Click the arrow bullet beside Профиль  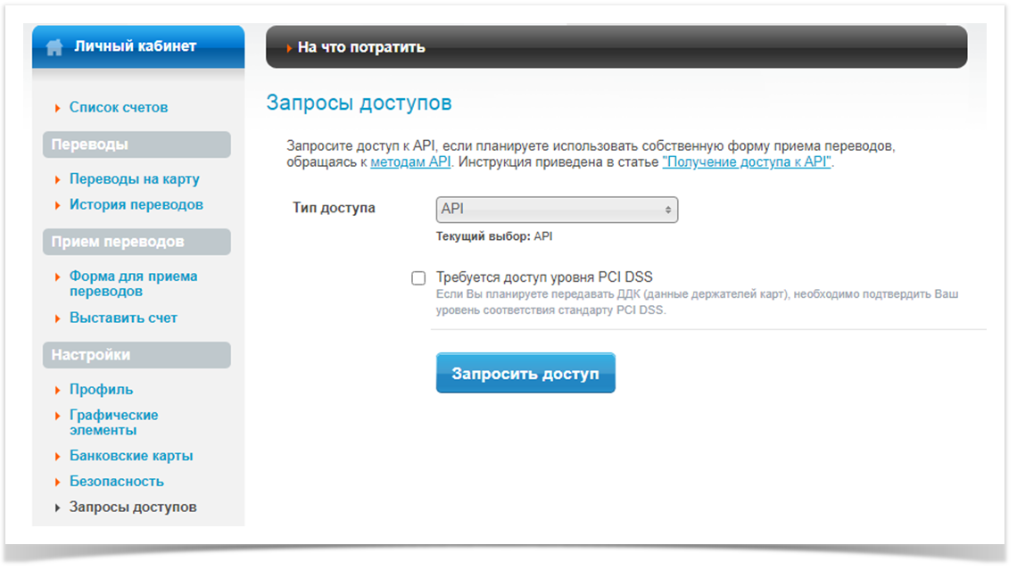pyautogui.click(x=58, y=390)
